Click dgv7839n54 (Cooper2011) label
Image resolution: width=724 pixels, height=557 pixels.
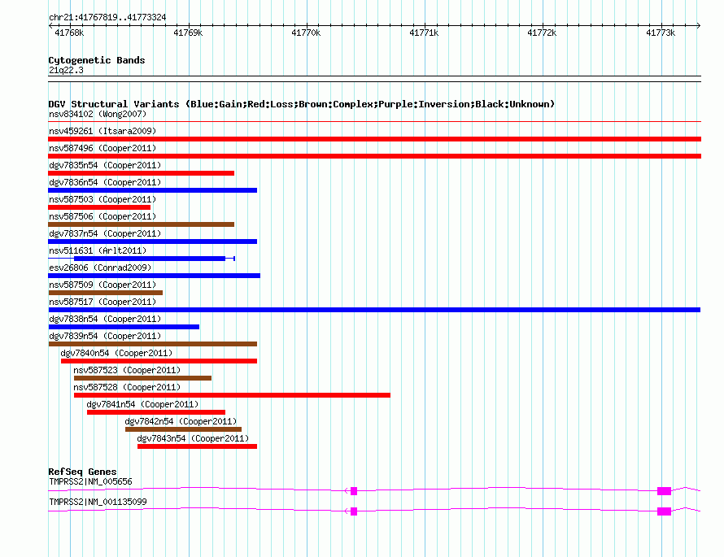105,336
